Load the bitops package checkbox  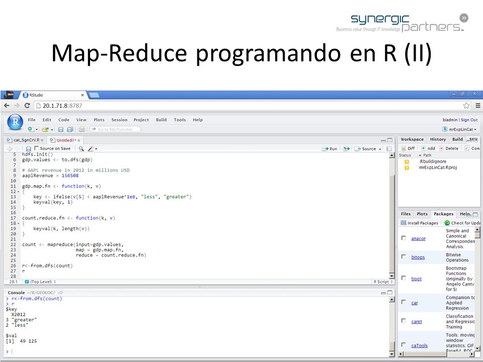click(404, 257)
